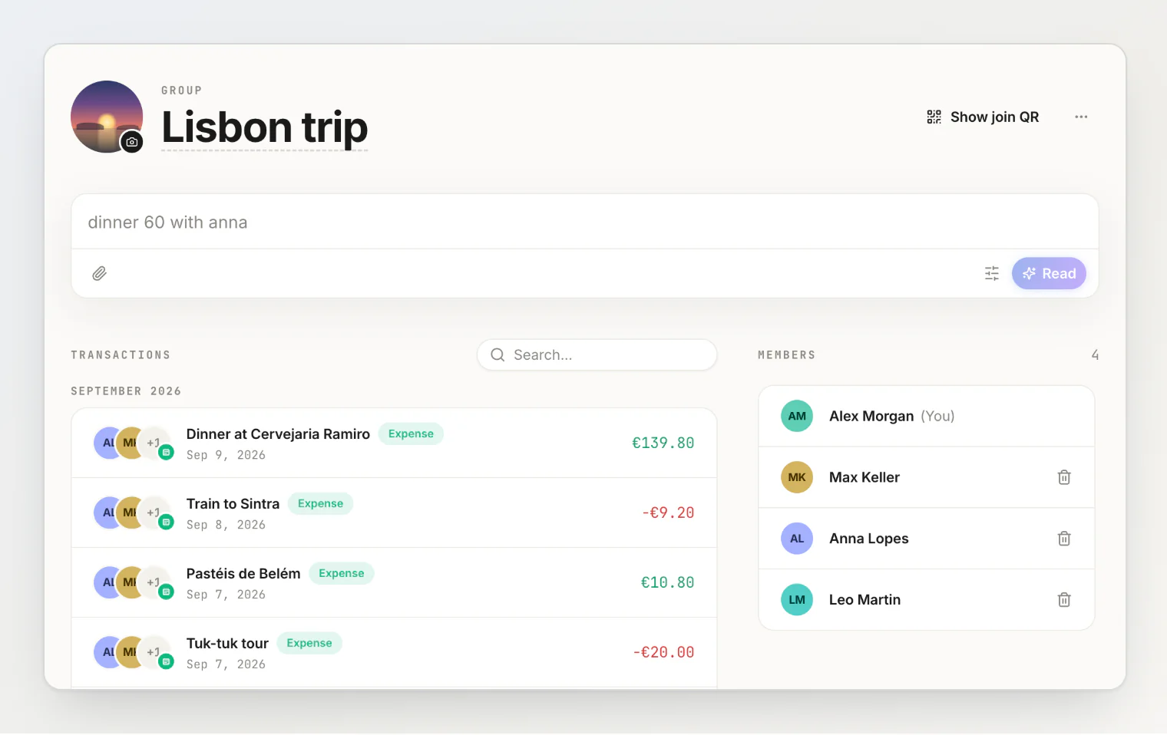Image resolution: width=1167 pixels, height=735 pixels.
Task: Click the search magnifier icon
Action: tap(498, 354)
